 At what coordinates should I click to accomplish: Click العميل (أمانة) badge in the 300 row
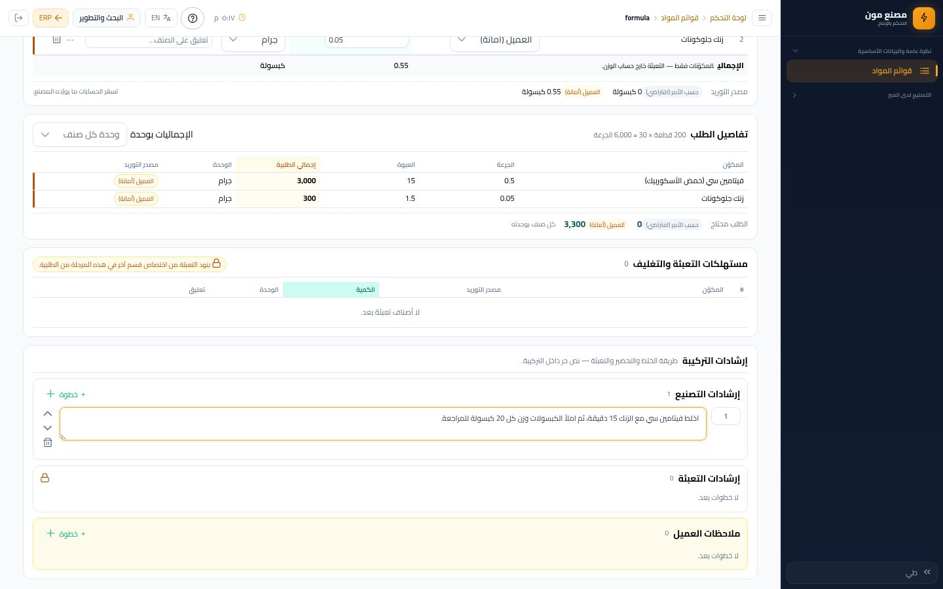point(136,198)
